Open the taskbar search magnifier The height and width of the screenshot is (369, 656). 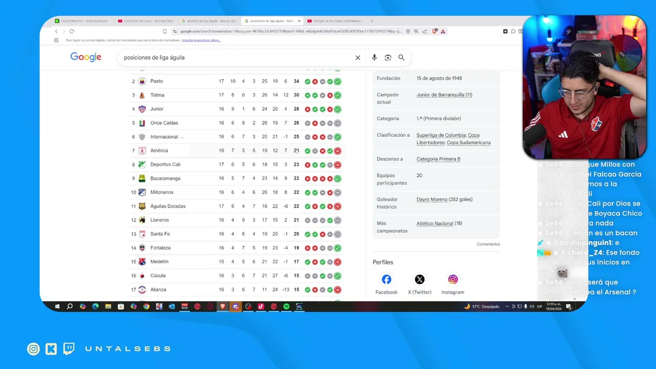tap(70, 306)
